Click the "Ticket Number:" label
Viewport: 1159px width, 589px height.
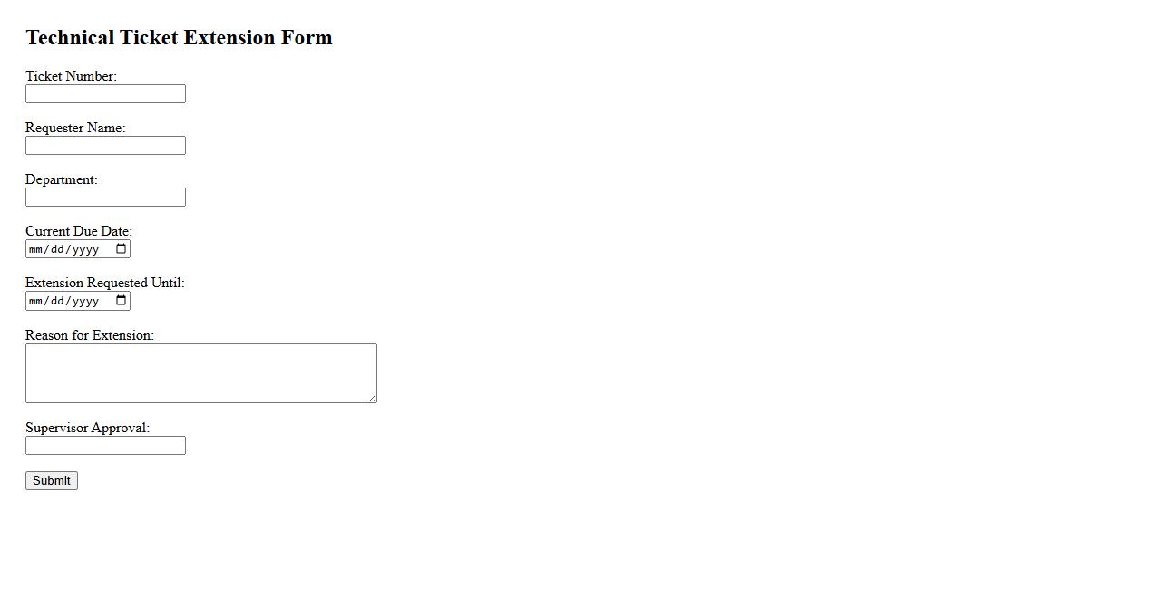[71, 76]
